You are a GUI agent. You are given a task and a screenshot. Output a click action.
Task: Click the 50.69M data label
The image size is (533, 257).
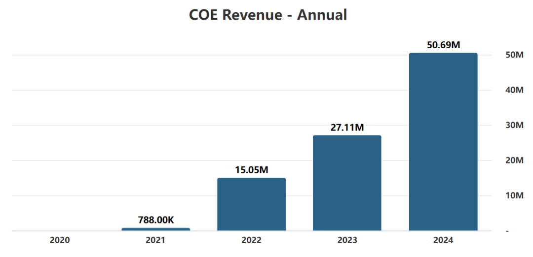click(x=443, y=45)
